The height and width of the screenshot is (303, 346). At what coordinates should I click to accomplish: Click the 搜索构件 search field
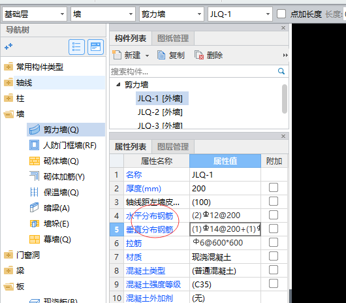tap(193, 71)
